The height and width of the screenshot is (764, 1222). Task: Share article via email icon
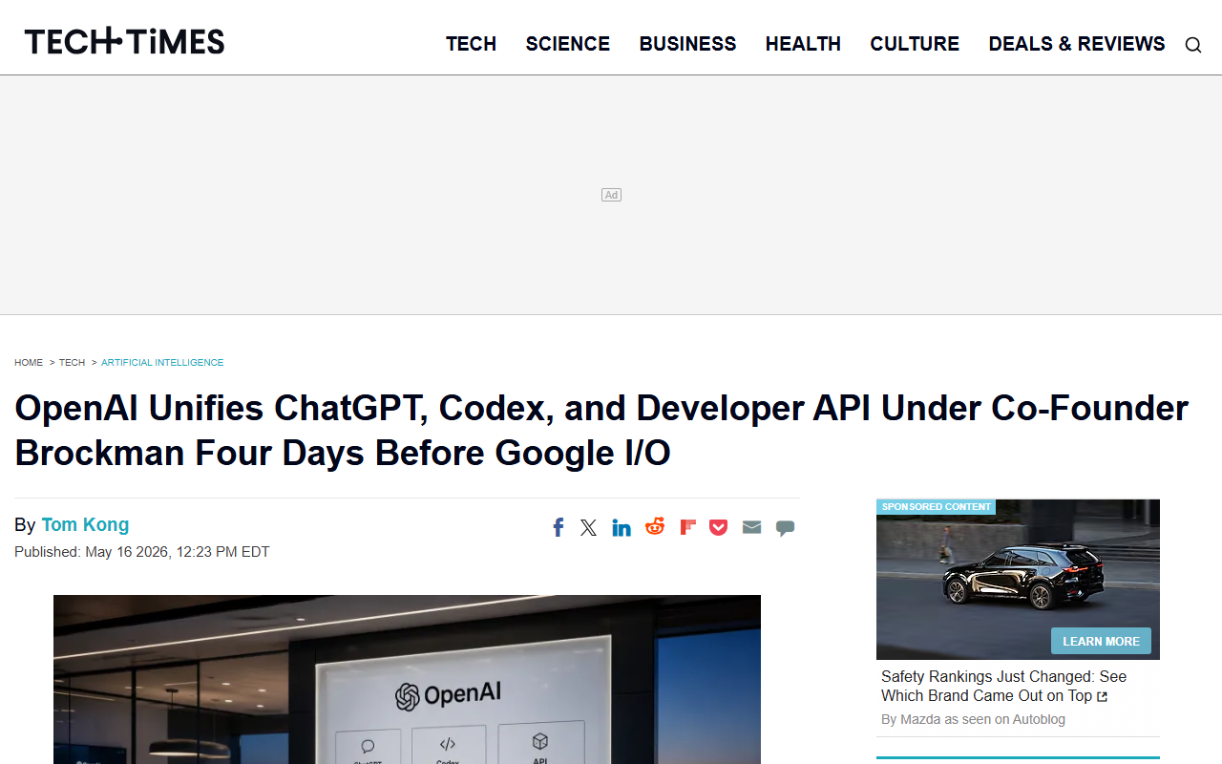(752, 527)
